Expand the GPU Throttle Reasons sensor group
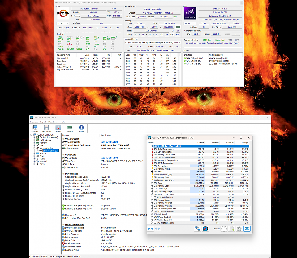 [152, 223]
